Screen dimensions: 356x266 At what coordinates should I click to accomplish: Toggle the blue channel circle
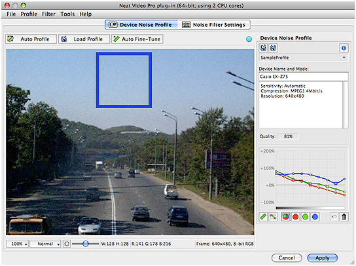click(315, 217)
